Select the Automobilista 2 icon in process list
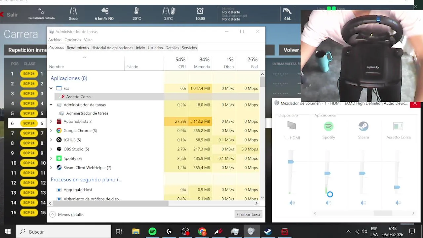The width and height of the screenshot is (423, 238). click(59, 121)
